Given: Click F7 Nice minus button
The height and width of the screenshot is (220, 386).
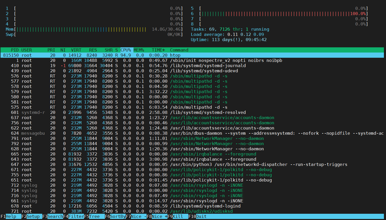Looking at the screenshot, I should (x=136, y=216).
